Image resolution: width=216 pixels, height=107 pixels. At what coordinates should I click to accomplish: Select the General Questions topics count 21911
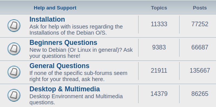[159, 71]
